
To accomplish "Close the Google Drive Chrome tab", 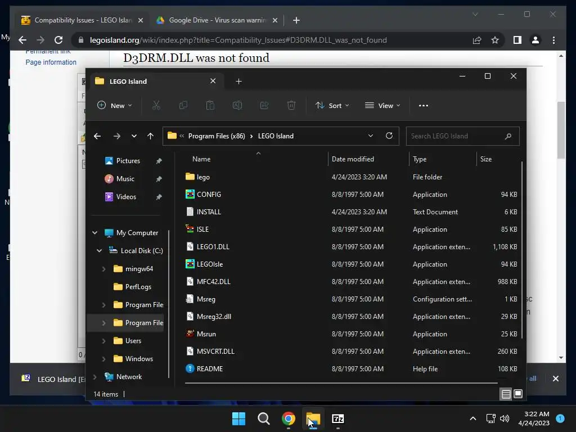I will (x=274, y=20).
